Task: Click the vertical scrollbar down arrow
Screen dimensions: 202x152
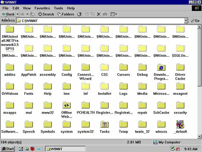Action: [199, 136]
